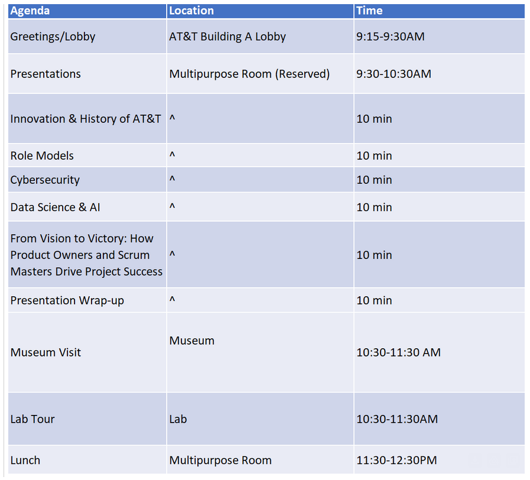Click 10 min in Data Science & AI row
The width and height of the screenshot is (530, 480).
[x=439, y=207]
